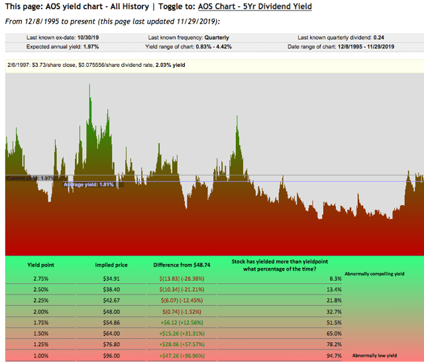This screenshot has height=364, width=424.
Task: Click the $38.40 implied price
Action: (111, 289)
